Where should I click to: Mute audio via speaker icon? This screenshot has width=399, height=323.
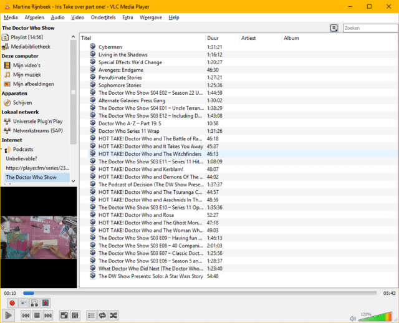(353, 319)
